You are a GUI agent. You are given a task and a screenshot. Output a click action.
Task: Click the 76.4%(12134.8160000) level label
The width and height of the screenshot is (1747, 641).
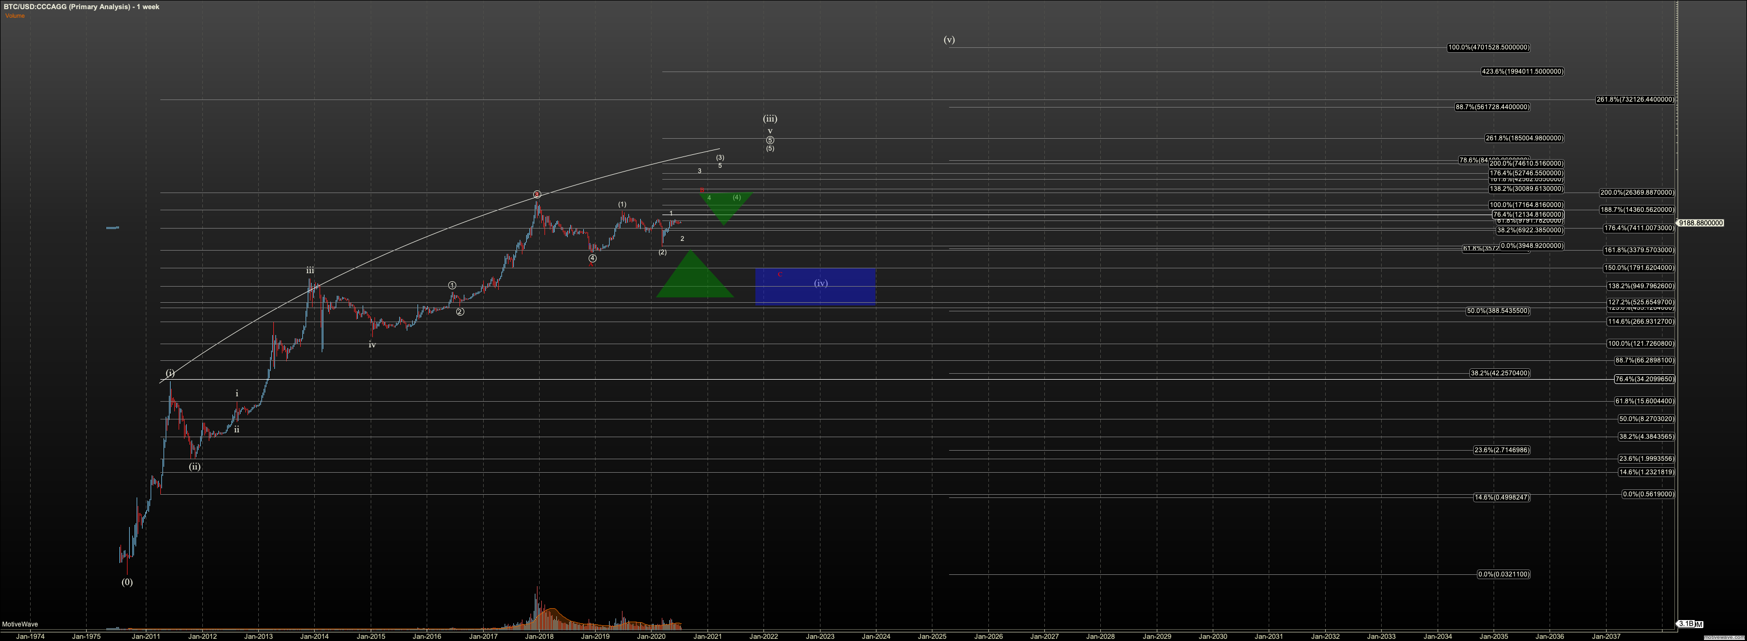(1529, 215)
